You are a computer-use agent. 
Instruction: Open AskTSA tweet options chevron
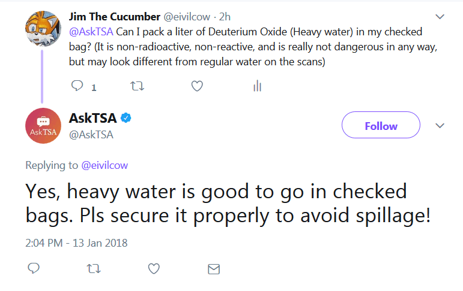pyautogui.click(x=440, y=126)
